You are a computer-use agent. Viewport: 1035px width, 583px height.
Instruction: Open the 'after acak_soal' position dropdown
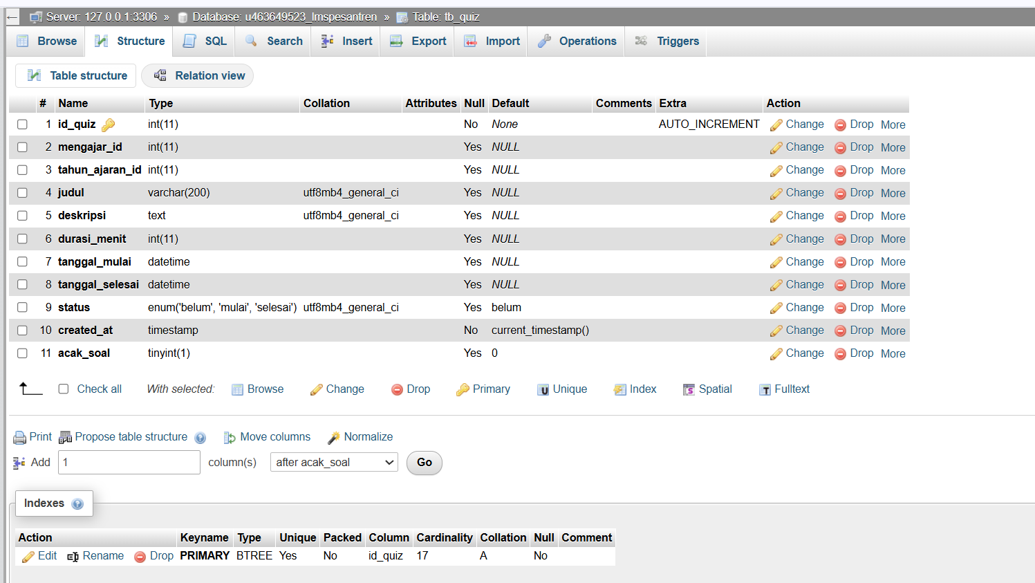334,463
